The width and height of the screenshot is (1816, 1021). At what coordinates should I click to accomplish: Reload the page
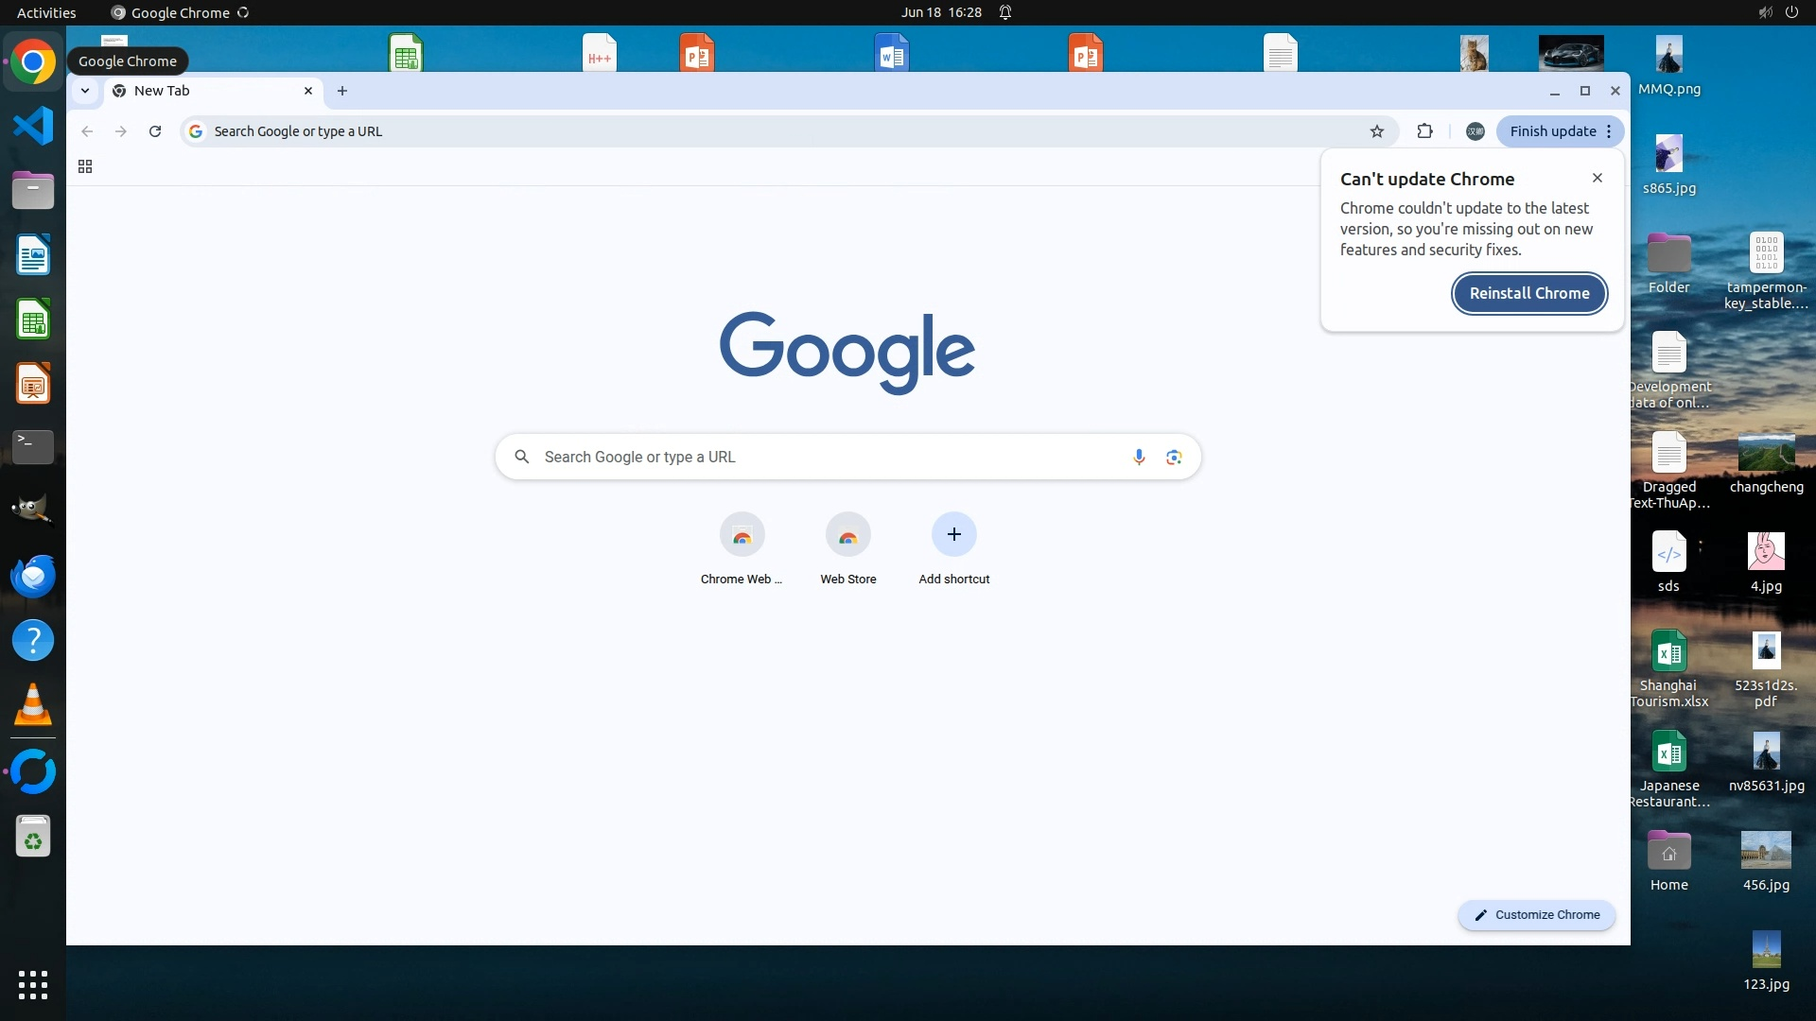tap(155, 131)
